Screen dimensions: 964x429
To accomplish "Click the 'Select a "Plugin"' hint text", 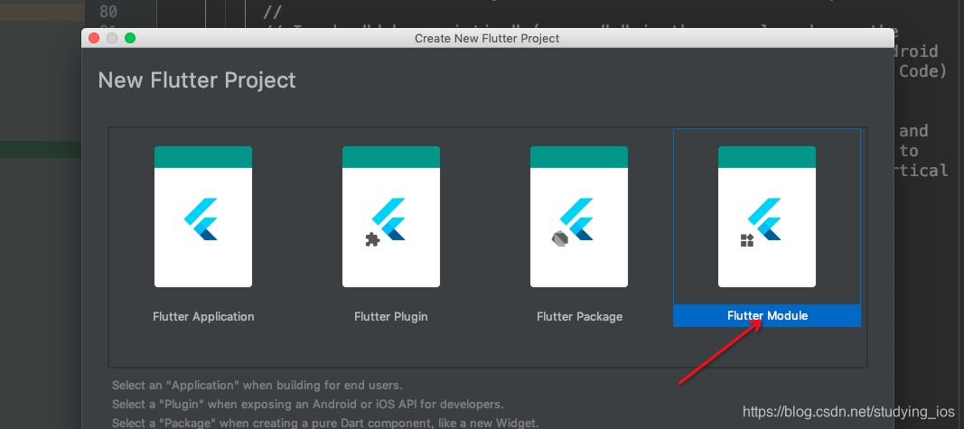I will coord(307,405).
